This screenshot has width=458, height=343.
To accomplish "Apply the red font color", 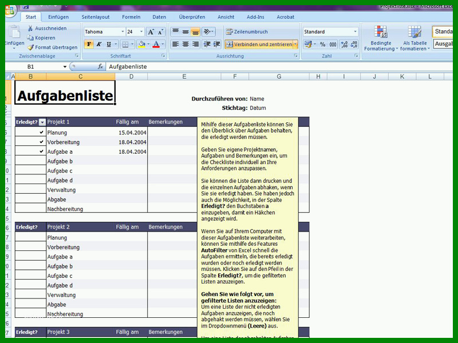I will [156, 45].
